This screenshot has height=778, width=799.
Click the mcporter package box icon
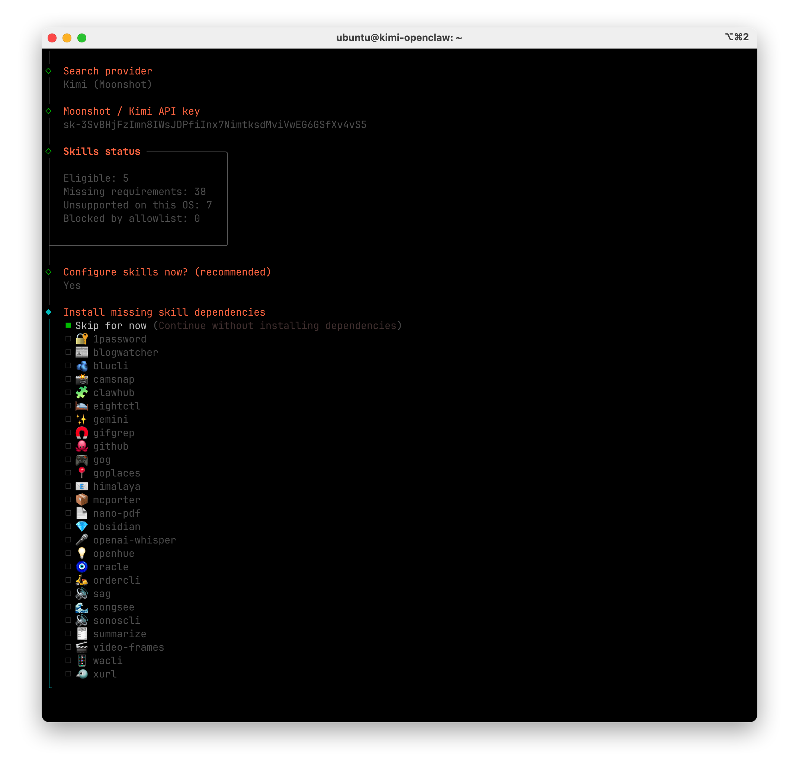click(82, 500)
